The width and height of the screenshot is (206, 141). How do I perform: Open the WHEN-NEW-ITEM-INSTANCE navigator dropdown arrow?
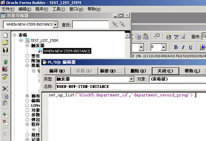[56, 24]
